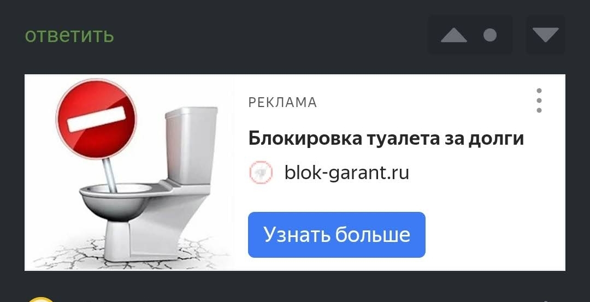Click the white bar on the red stop sign
The height and width of the screenshot is (302, 590).
tap(96, 119)
